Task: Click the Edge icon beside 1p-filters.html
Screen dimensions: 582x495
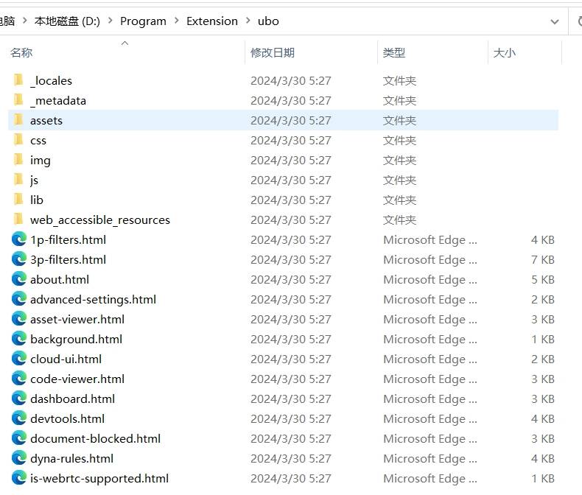Action: click(x=19, y=239)
